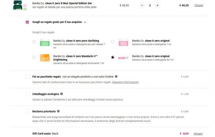
Task: Click info icon next to gift wrap option
Action: coord(116,76)
